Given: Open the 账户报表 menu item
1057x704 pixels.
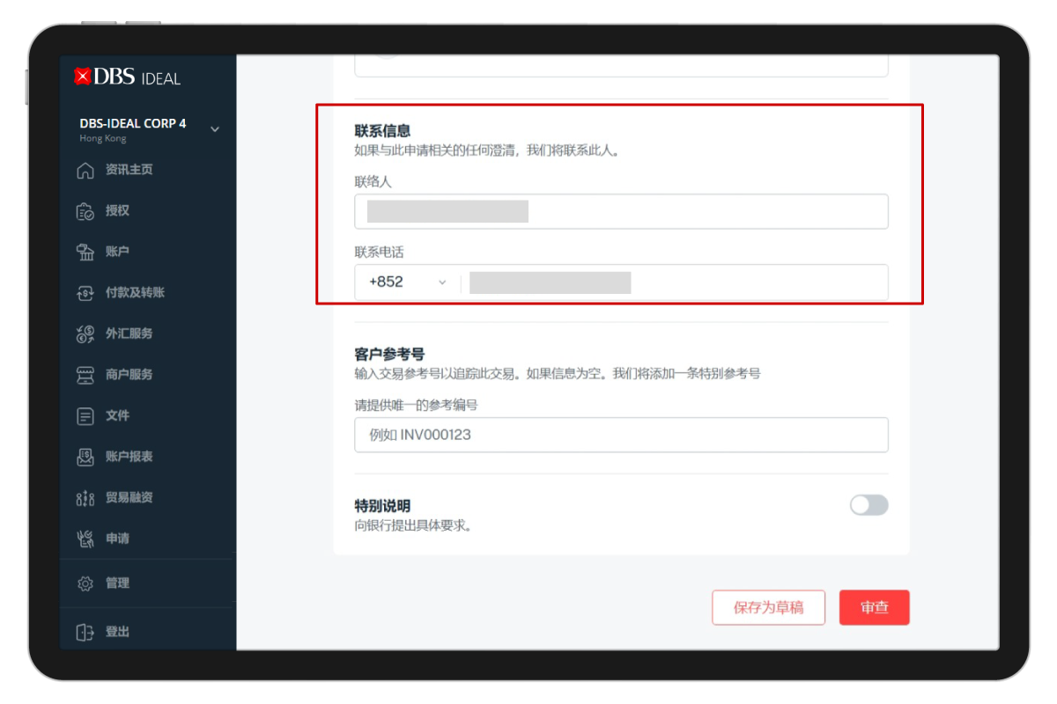Looking at the screenshot, I should tap(129, 457).
